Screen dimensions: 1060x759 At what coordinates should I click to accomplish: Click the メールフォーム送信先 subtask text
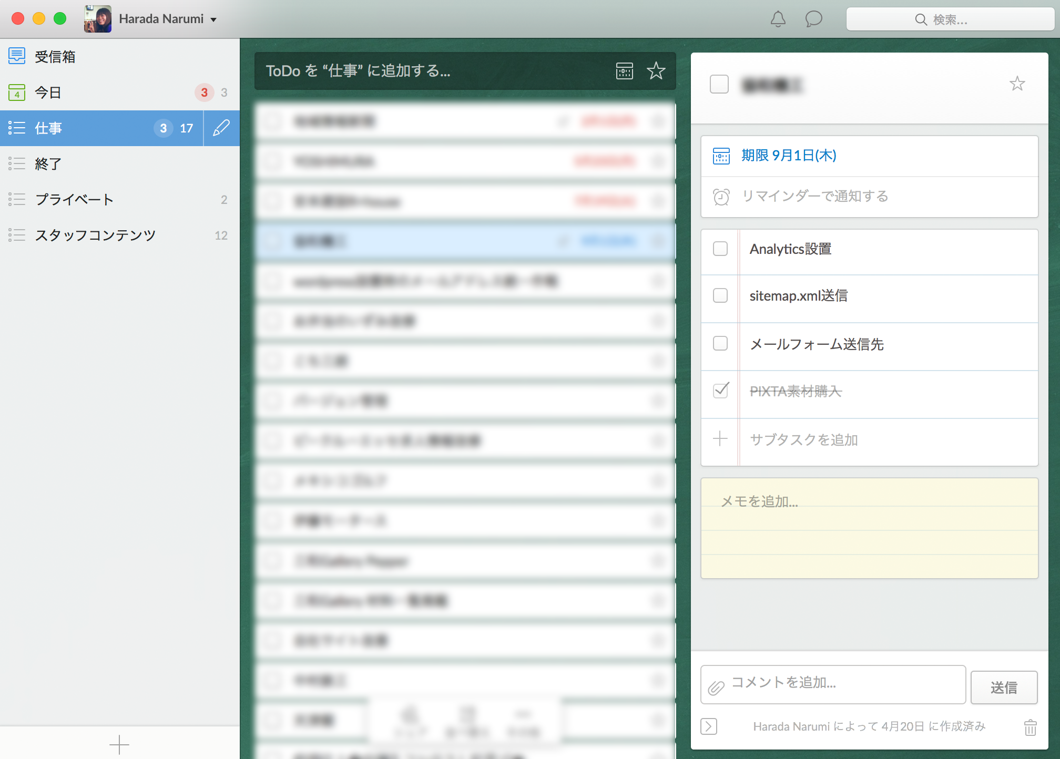[x=817, y=344]
